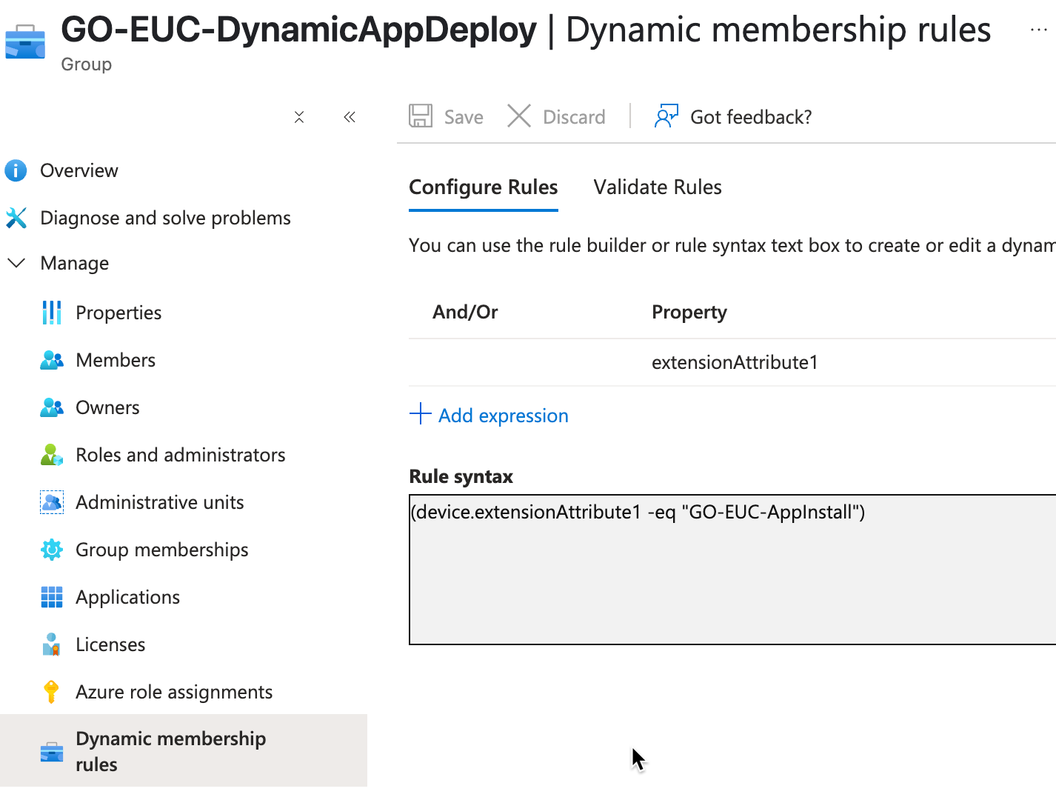Open Members in sidebar

(116, 360)
